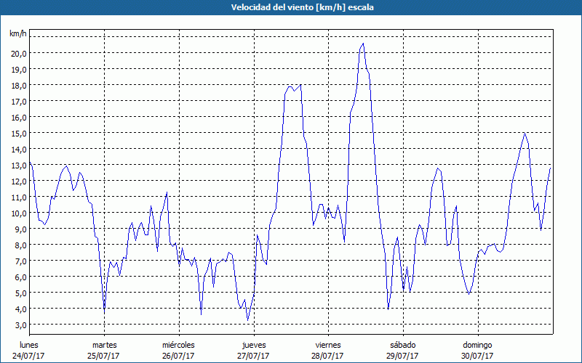Click the 'jueves' day label
Viewport: 582px width, 363px height.
(x=253, y=344)
